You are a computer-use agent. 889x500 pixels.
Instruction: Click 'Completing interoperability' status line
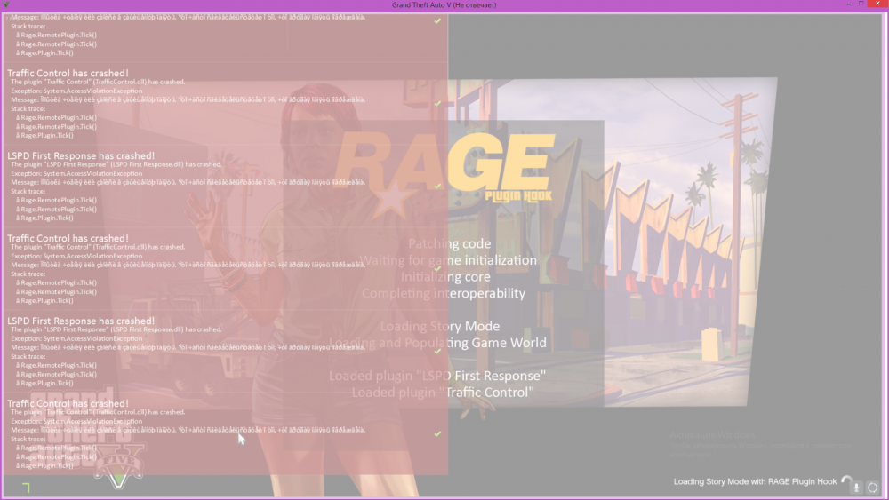(x=444, y=293)
